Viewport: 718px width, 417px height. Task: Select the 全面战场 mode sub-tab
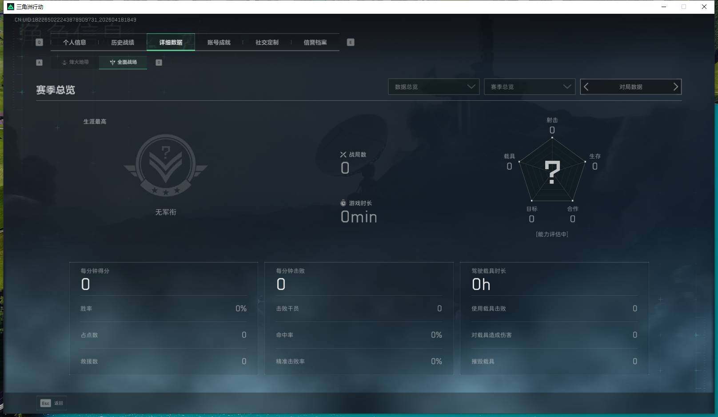123,62
